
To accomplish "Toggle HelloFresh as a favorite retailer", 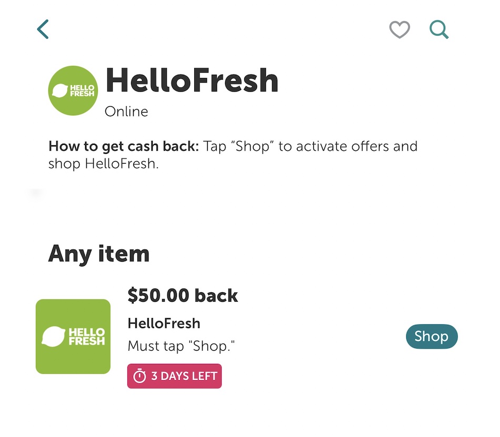I will (400, 29).
